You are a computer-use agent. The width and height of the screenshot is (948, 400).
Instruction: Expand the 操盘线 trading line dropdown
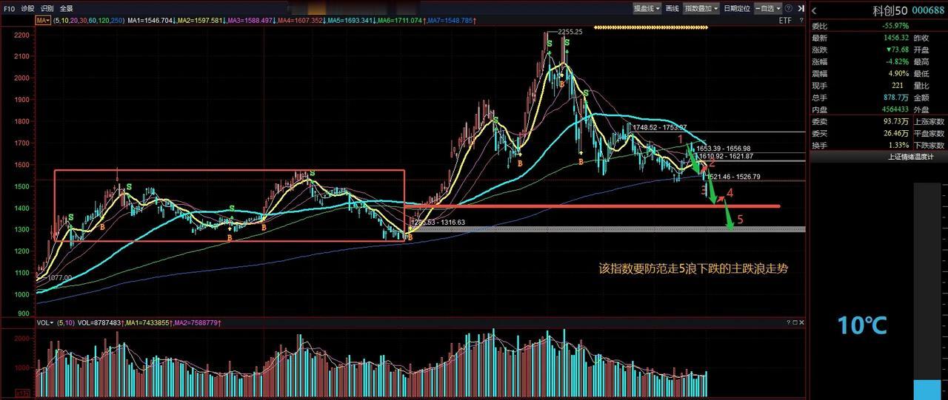coord(647,8)
